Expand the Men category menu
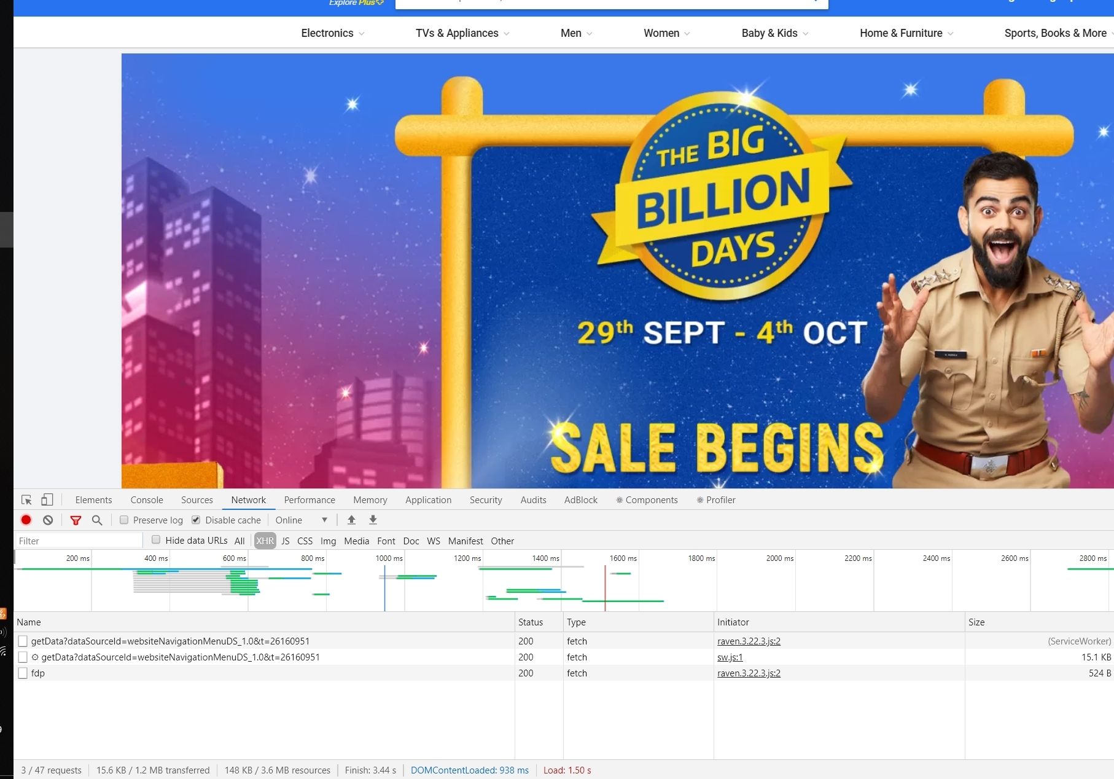 point(577,33)
